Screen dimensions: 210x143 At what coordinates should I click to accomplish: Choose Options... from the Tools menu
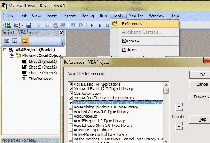tap(145, 50)
